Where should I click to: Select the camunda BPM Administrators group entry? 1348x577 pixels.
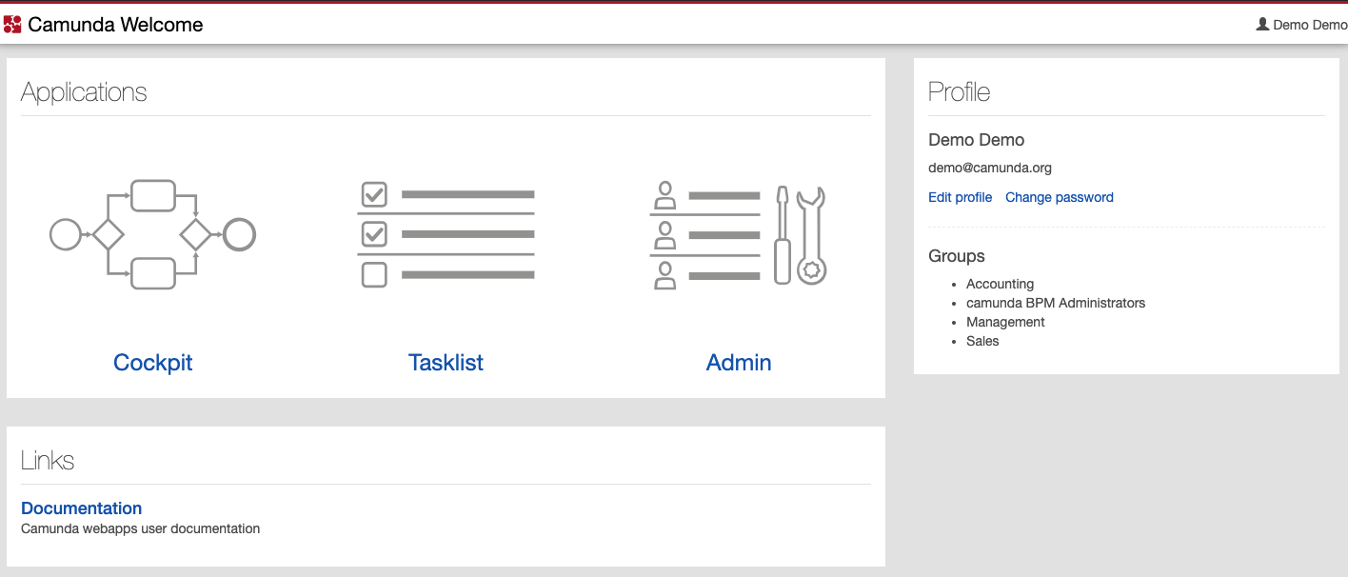pos(1056,303)
